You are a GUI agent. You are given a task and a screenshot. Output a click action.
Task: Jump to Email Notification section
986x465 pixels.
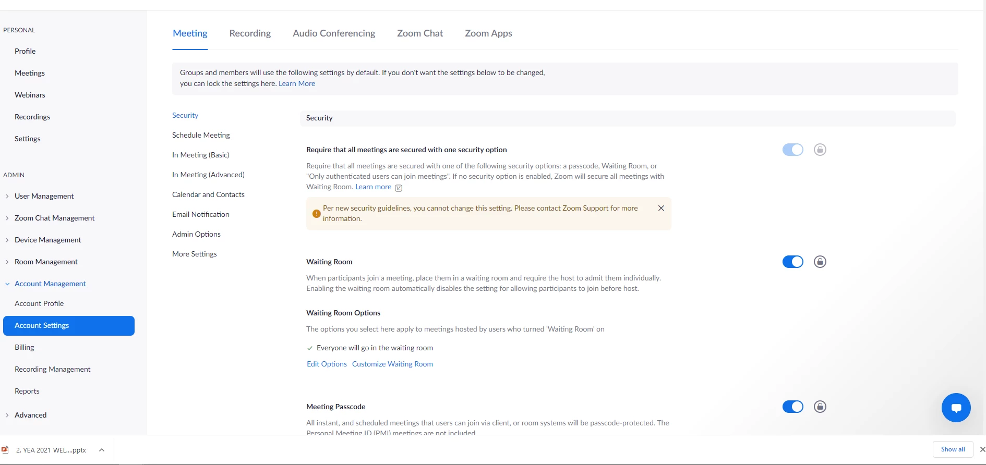pyautogui.click(x=200, y=214)
